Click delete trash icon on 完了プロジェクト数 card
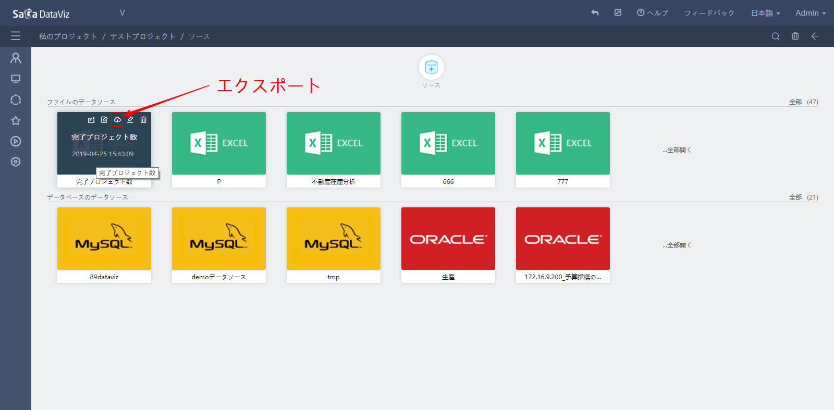 (x=143, y=120)
